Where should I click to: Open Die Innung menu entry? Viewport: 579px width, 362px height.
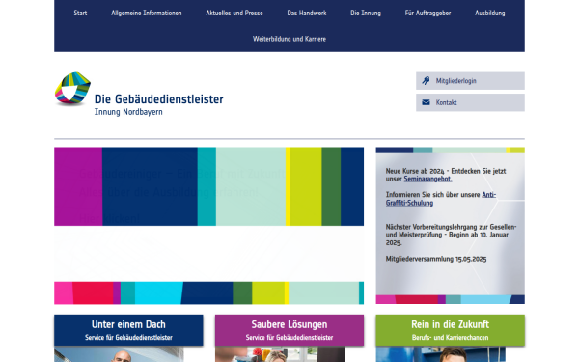pyautogui.click(x=366, y=13)
